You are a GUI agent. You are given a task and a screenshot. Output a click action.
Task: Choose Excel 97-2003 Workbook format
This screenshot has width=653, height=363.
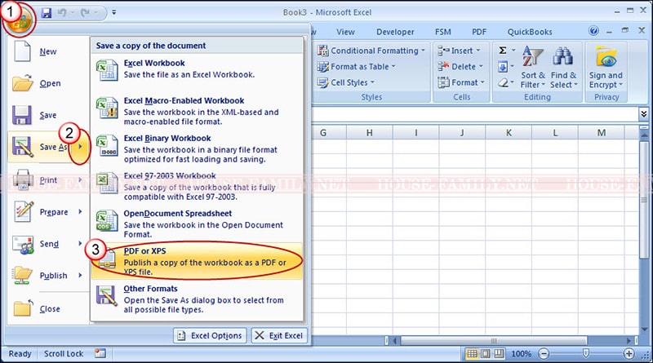(x=197, y=186)
